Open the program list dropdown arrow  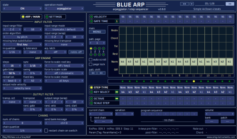(x=192, y=4)
